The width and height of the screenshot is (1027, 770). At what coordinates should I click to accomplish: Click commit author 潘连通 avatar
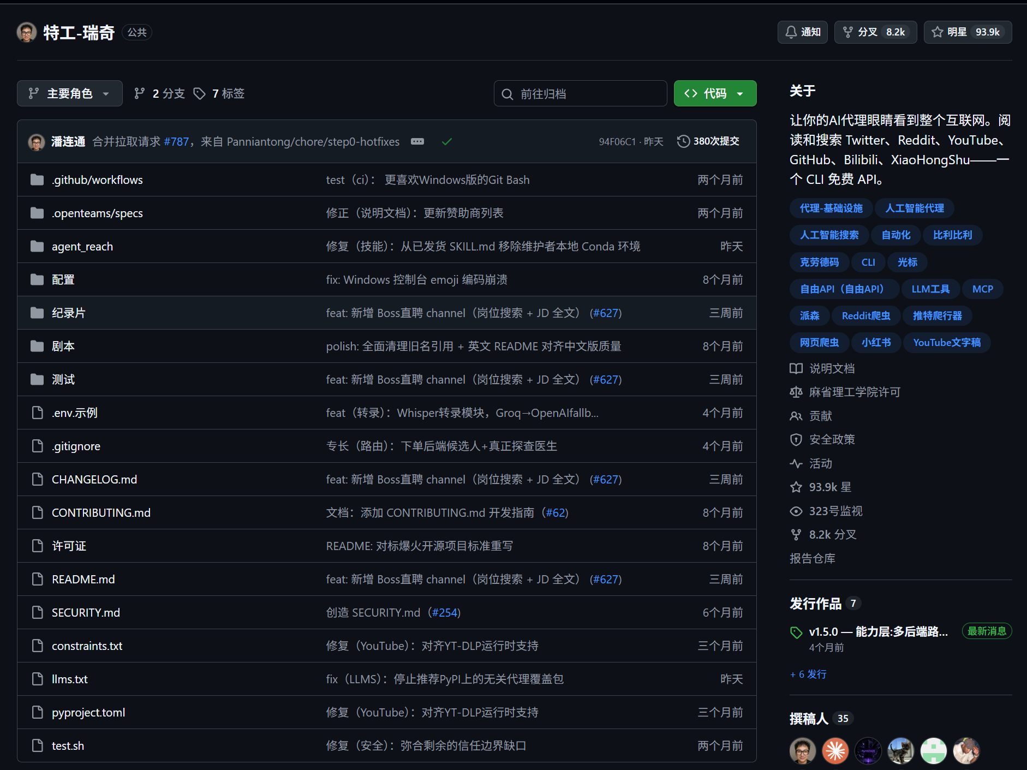37,142
